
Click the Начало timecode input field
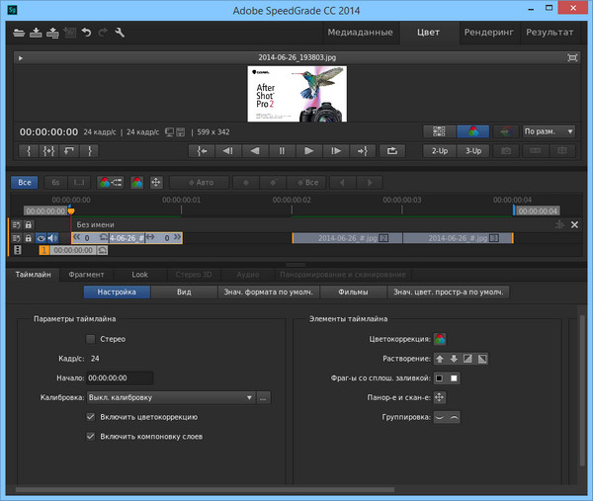119,377
